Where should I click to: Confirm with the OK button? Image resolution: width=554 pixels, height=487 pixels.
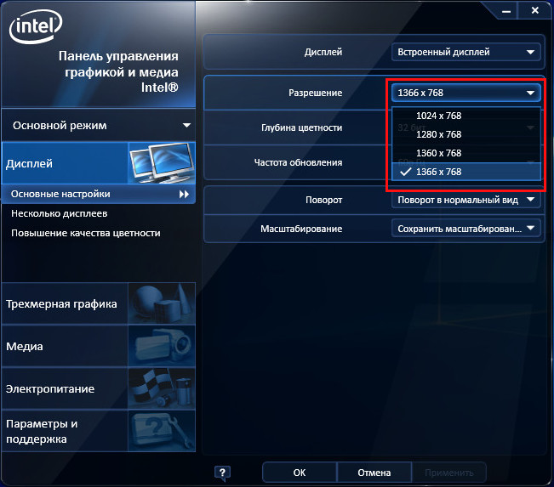pos(300,473)
